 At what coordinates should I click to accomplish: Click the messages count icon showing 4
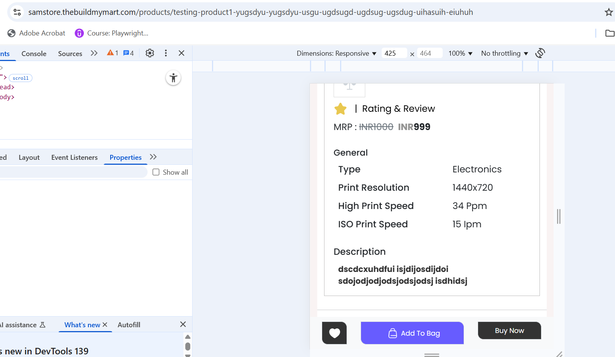128,53
